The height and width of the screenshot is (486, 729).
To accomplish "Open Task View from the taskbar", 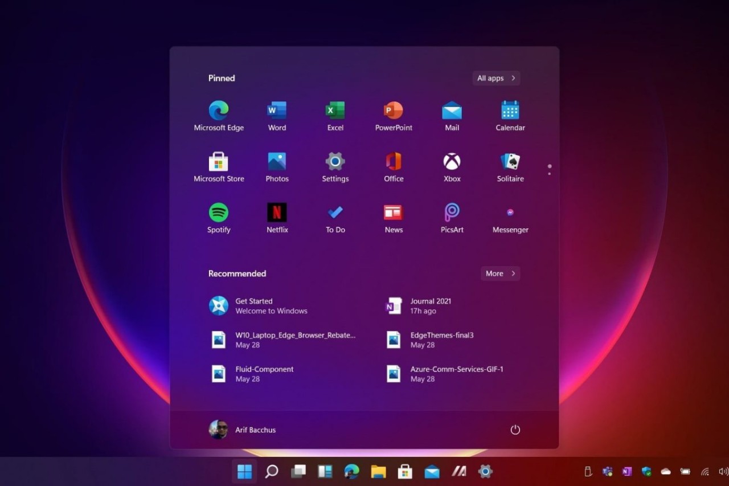I will pos(298,472).
